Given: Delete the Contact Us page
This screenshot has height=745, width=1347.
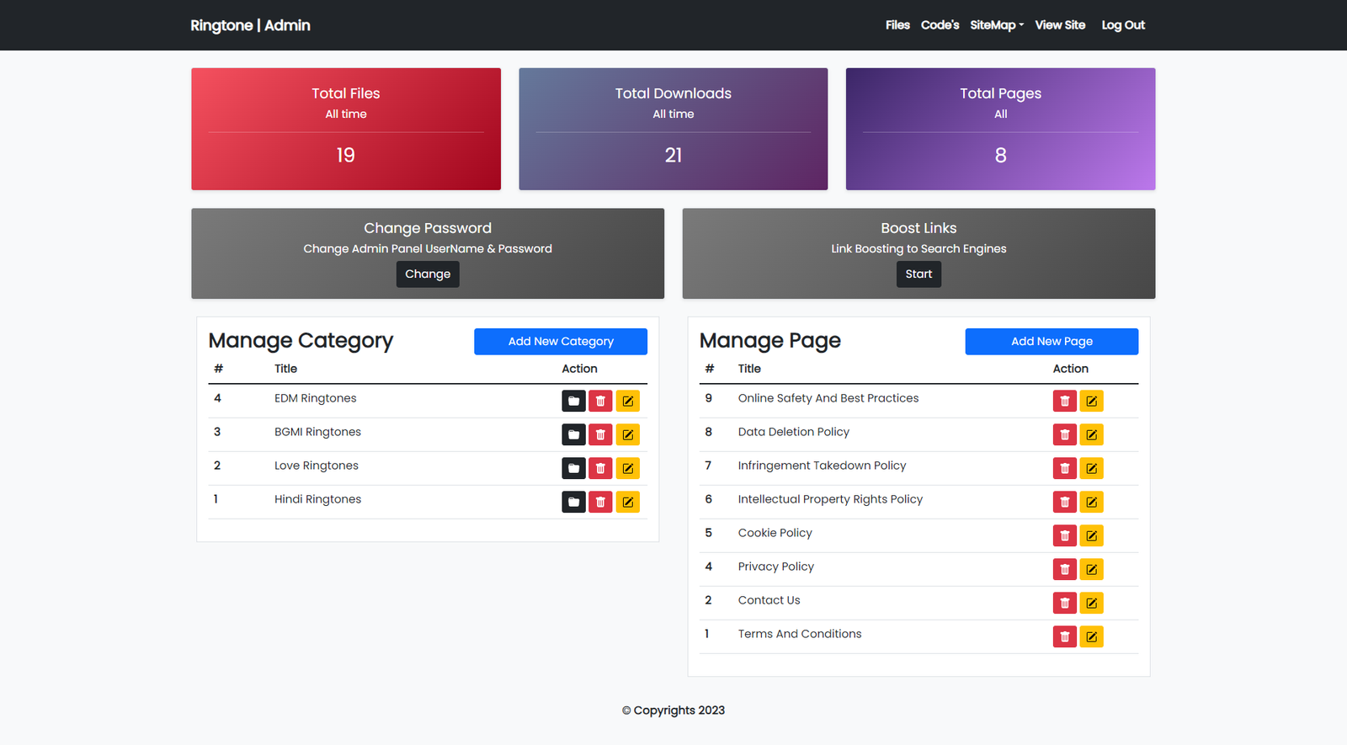Looking at the screenshot, I should click(x=1064, y=603).
